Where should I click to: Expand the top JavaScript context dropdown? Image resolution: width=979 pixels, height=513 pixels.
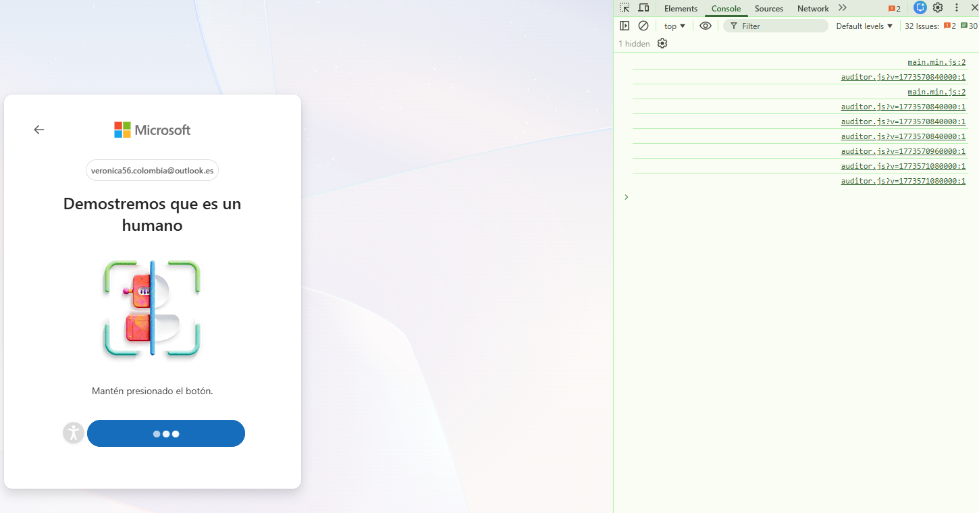point(674,26)
